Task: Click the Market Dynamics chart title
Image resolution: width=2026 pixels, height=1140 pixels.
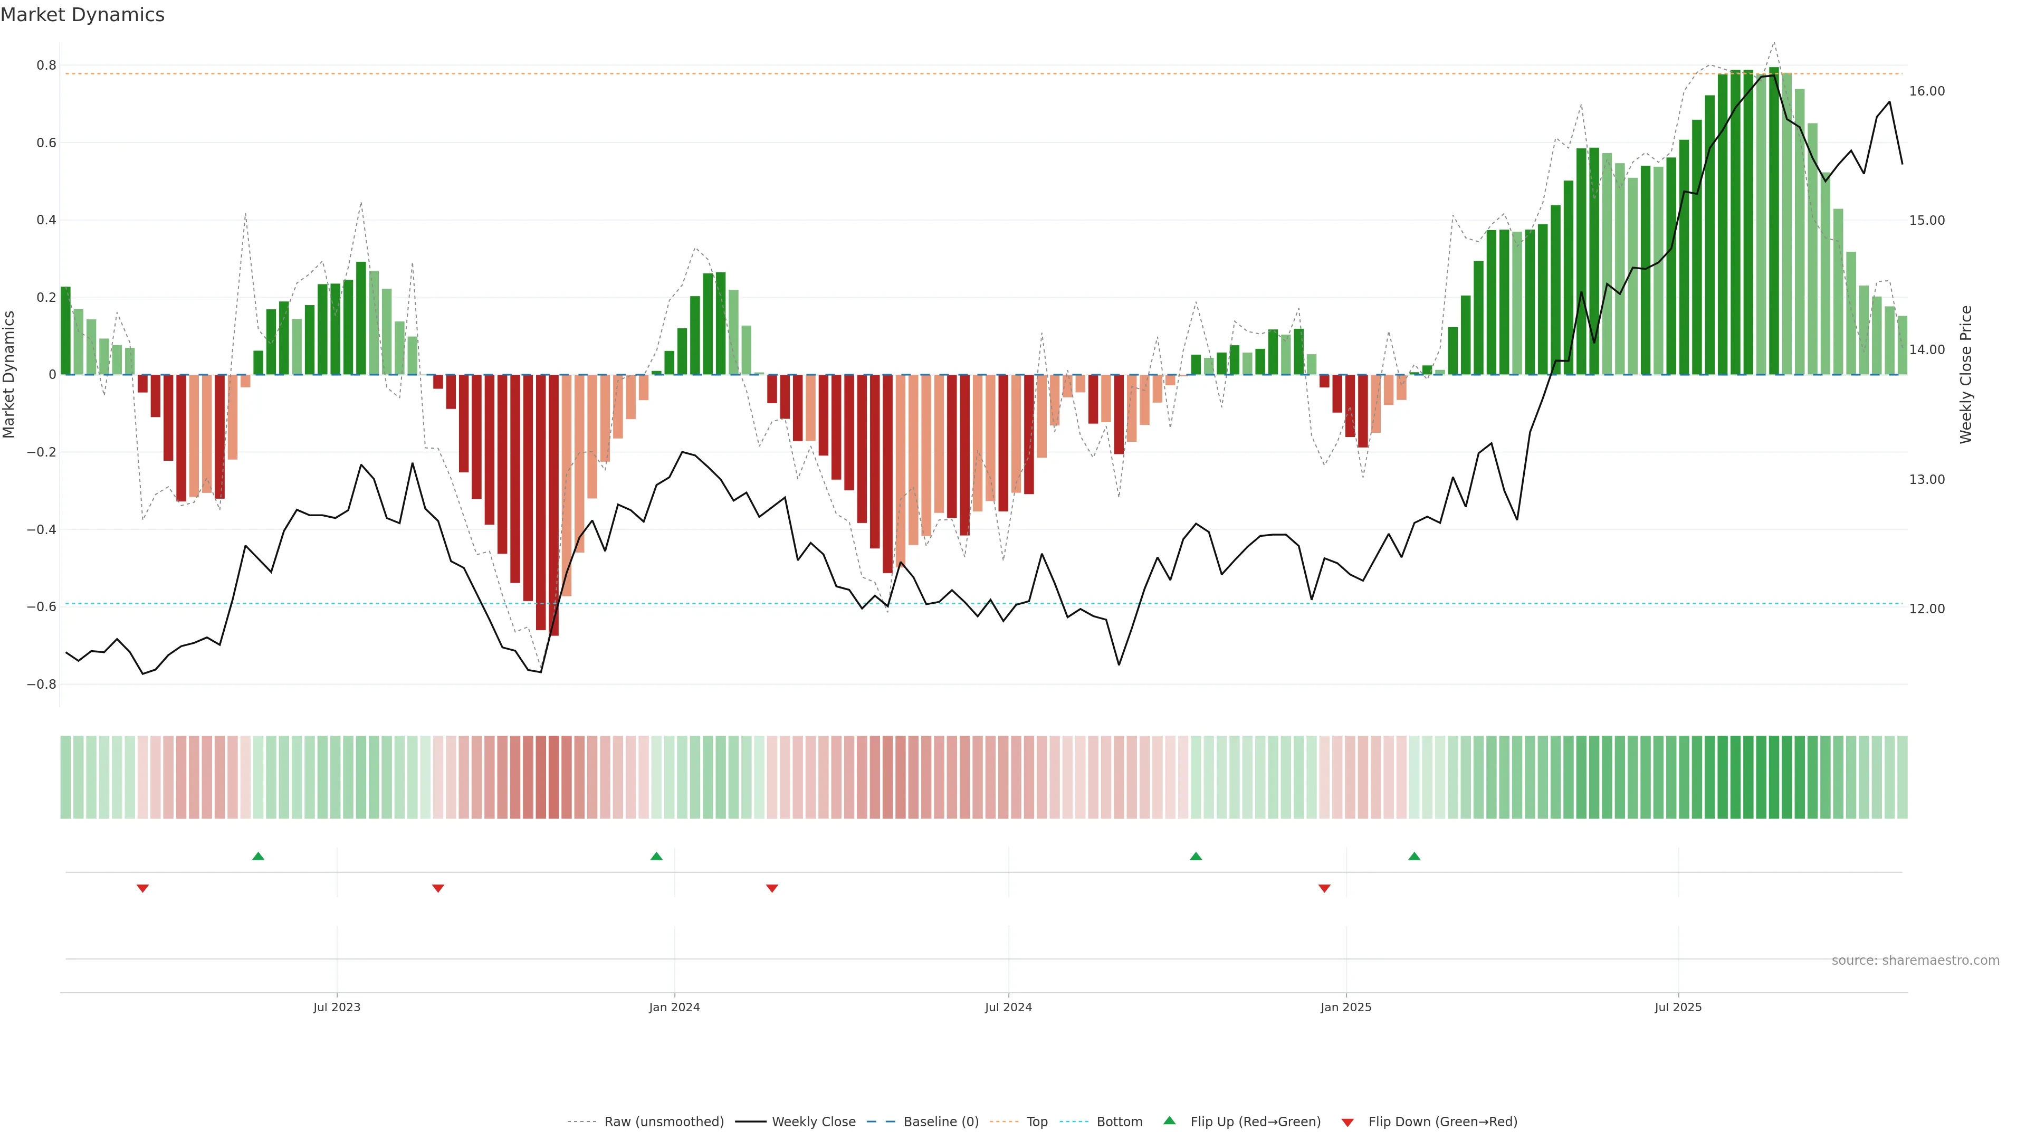Action: 83,15
